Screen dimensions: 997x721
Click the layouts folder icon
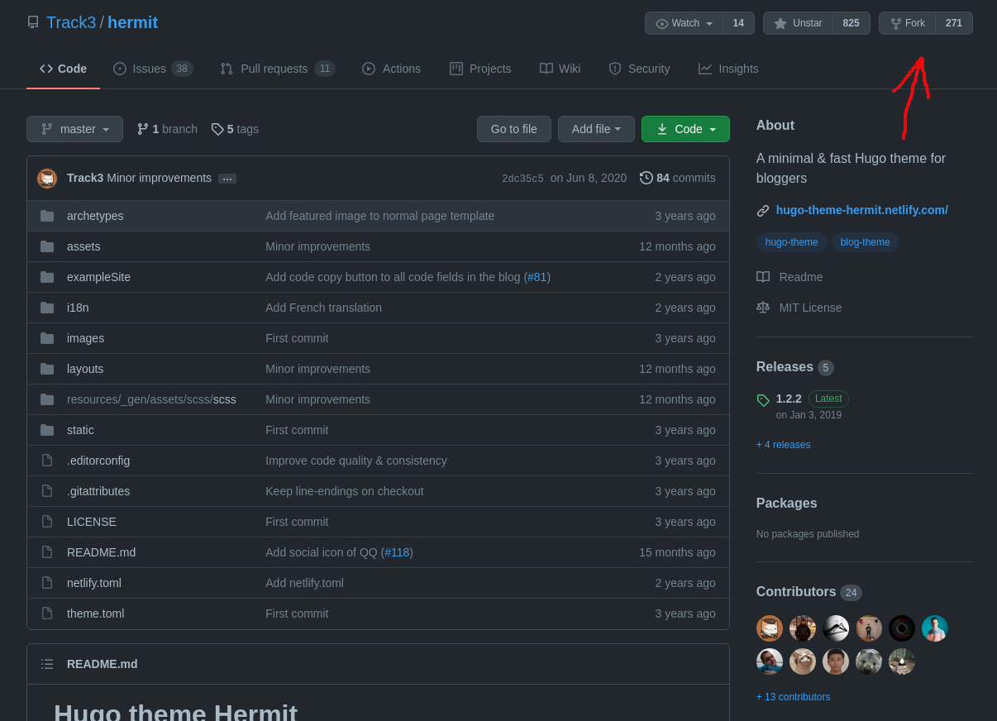coord(47,369)
